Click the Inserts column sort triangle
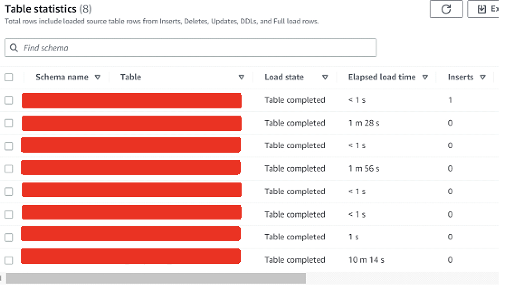This screenshot has width=514, height=299. click(483, 77)
